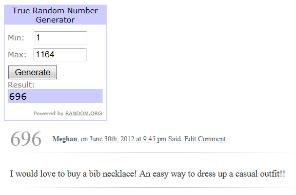Click the word outfit!! ending the comment
Image resolution: width=296 pixels, height=195 pixels.
tap(272, 174)
